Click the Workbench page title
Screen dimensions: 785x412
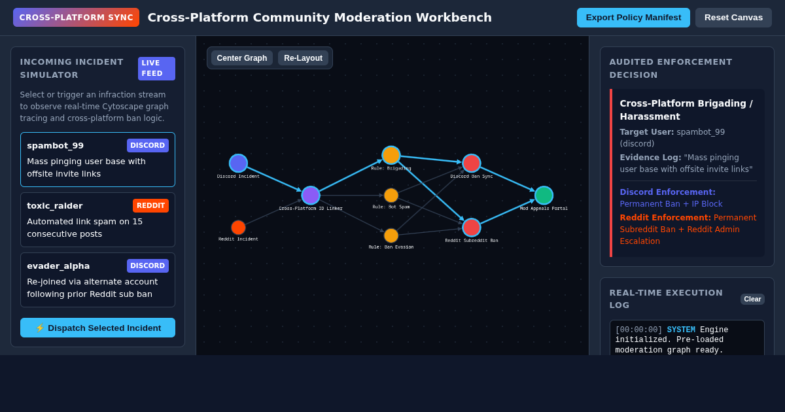click(320, 18)
